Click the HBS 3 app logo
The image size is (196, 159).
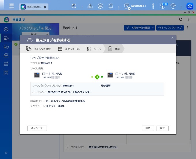point(7,20)
